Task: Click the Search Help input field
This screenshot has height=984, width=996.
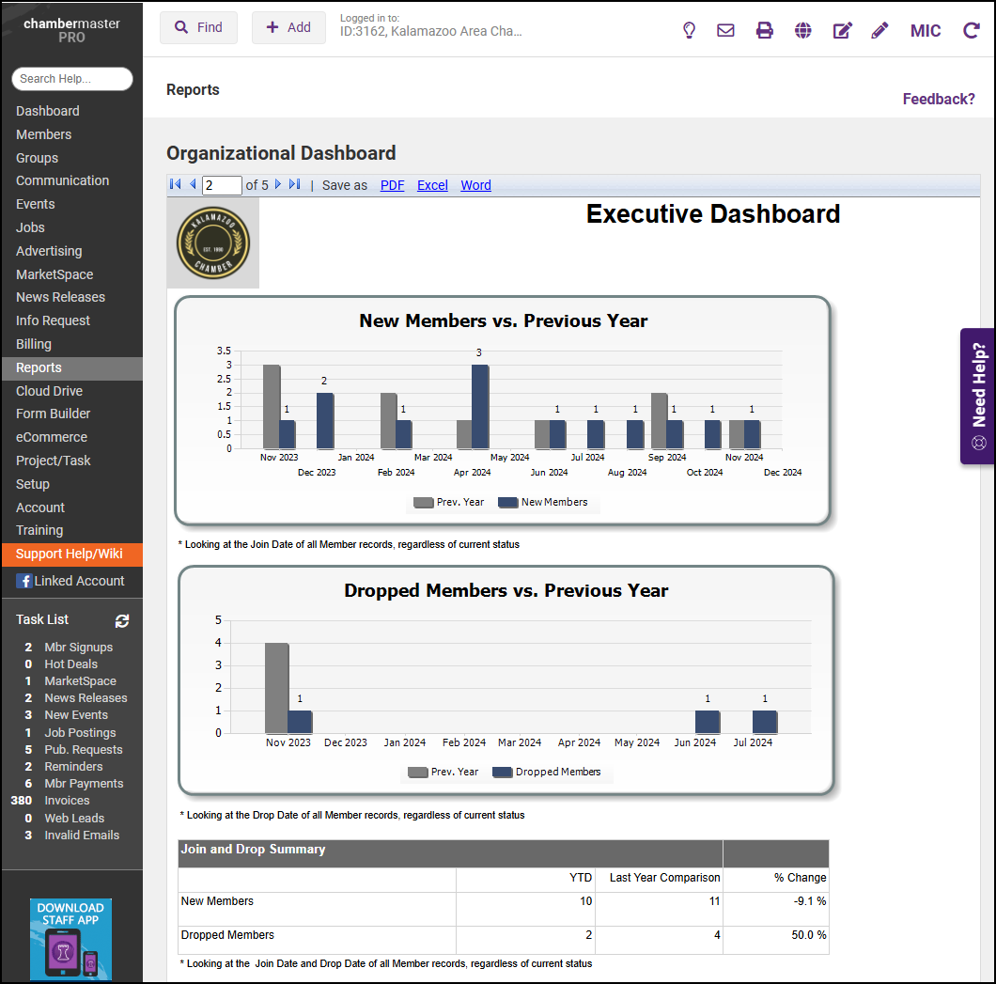Action: [x=71, y=79]
